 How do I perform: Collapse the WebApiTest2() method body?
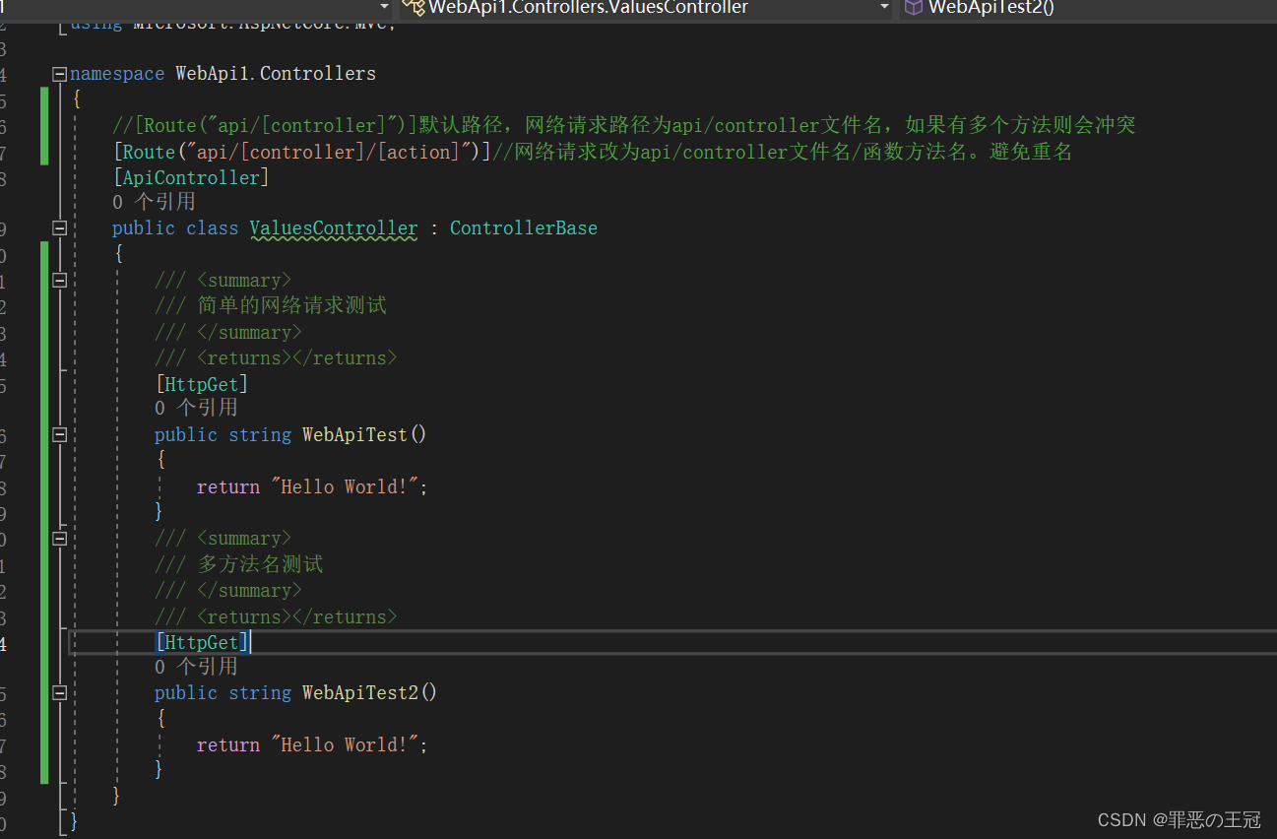[59, 692]
